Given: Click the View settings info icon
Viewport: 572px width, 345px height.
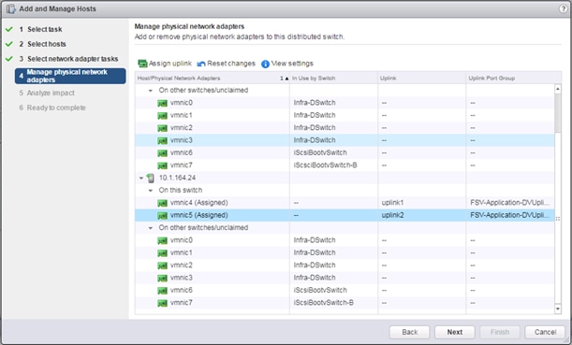Looking at the screenshot, I should point(265,64).
